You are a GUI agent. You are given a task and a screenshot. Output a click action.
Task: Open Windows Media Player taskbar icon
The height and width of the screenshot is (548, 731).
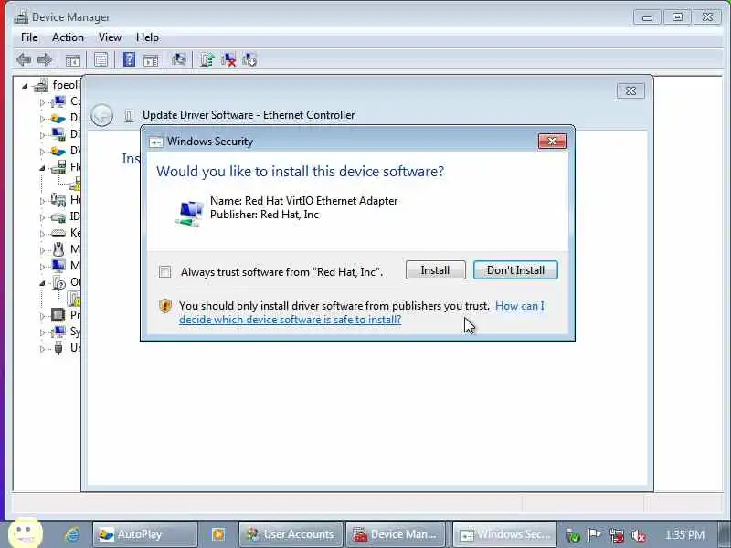click(217, 534)
